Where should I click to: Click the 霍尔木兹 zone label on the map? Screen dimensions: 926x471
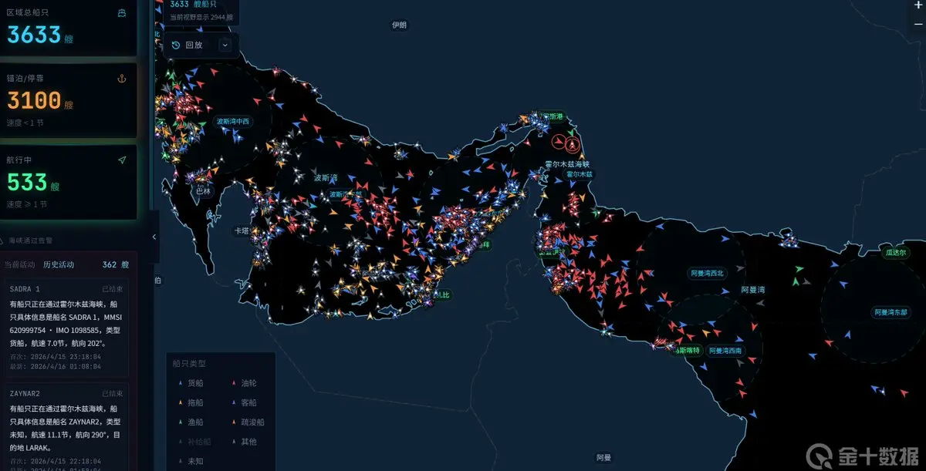click(580, 175)
